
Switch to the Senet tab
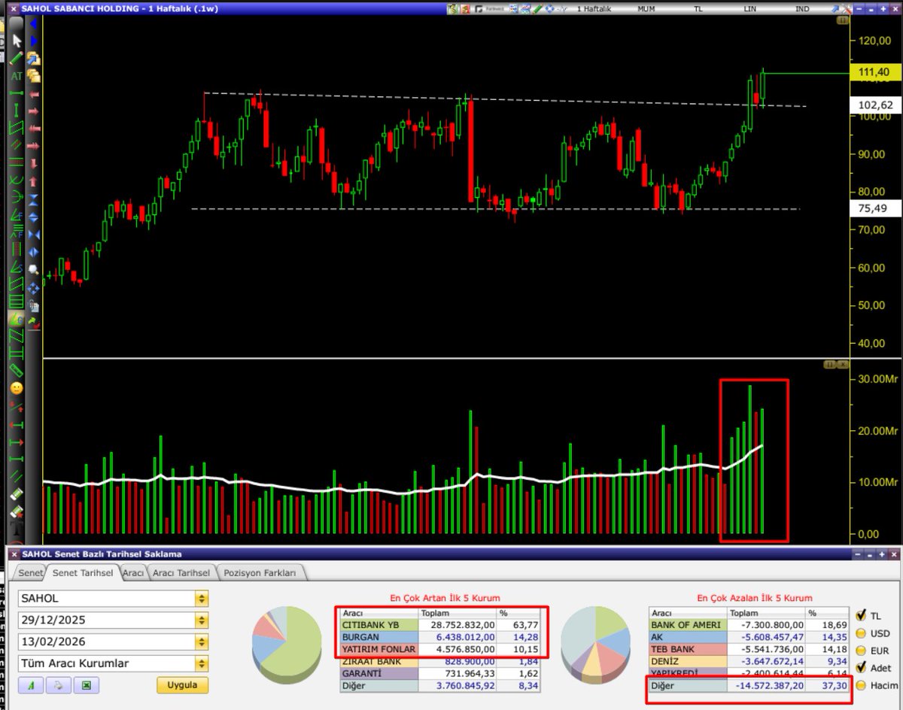pyautogui.click(x=31, y=572)
